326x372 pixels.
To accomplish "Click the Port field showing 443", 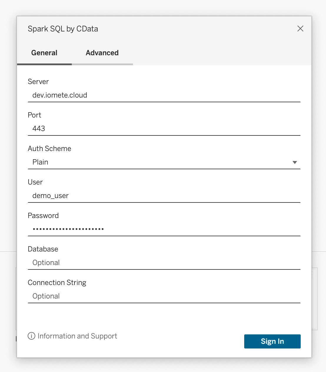I will pos(164,129).
